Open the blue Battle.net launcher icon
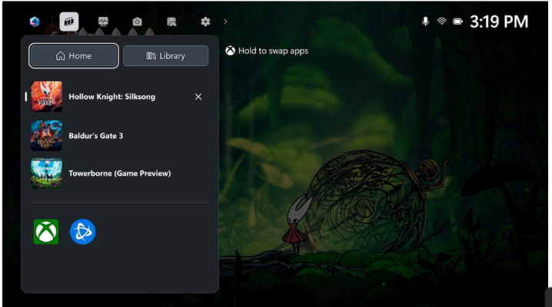This screenshot has width=552, height=307. (x=83, y=232)
